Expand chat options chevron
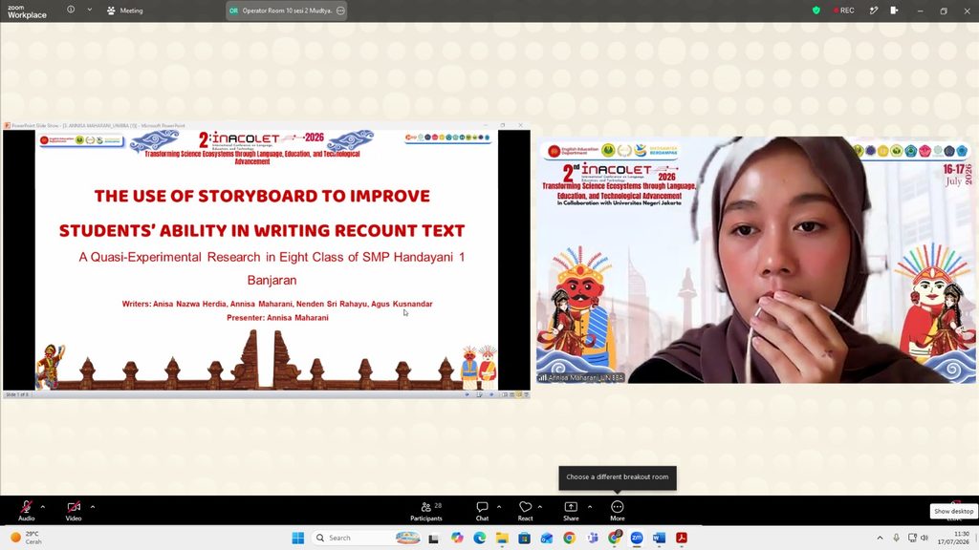Screen dimensions: 979x550 pos(499,507)
